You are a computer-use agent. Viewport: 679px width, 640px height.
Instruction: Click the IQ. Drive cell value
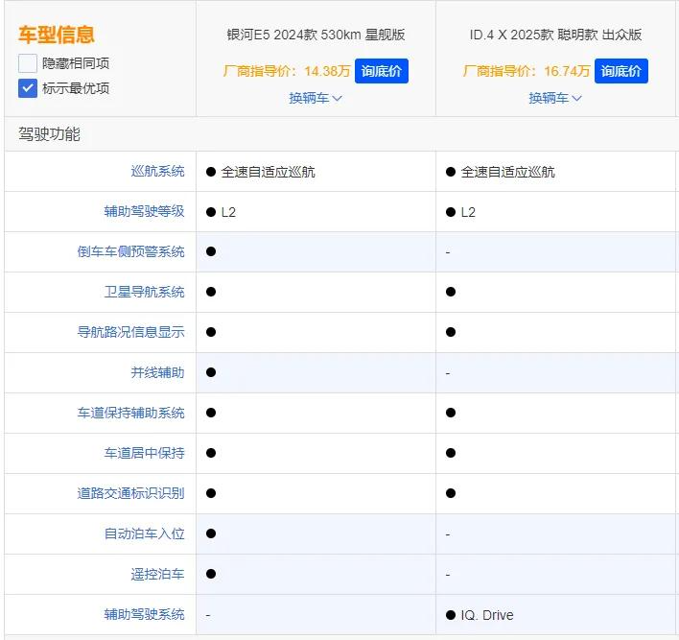pos(487,615)
